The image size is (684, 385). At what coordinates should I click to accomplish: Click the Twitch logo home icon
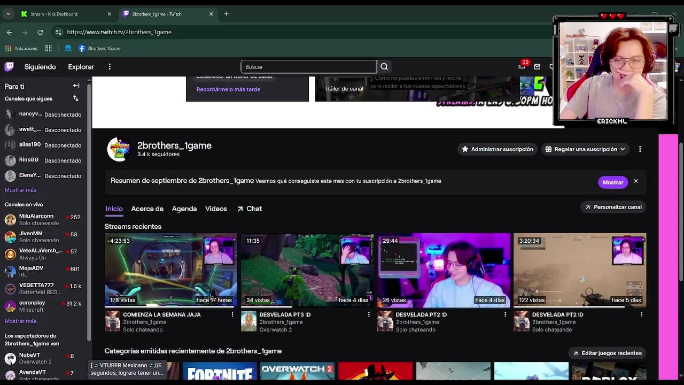point(9,67)
